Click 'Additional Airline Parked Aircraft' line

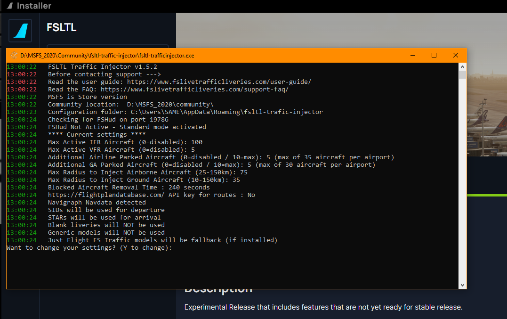coord(221,157)
